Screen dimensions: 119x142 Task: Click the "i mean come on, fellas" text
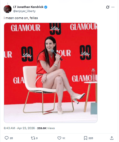pyautogui.click(x=21, y=18)
